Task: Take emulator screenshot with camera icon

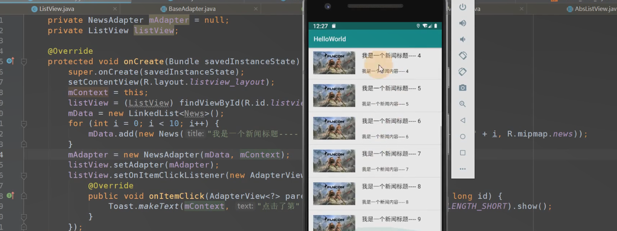Action: point(463,88)
